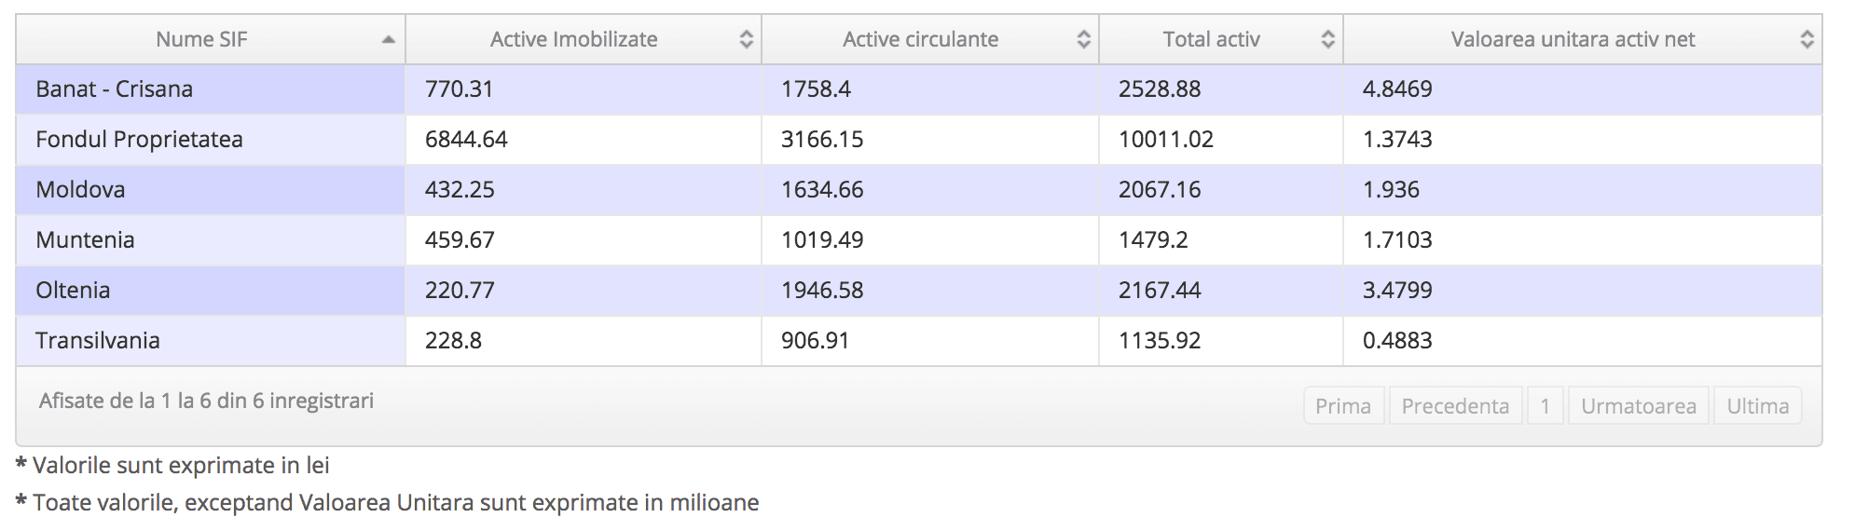The width and height of the screenshot is (1855, 531).
Task: Click sort icon for Total activ column
Action: click(1327, 39)
